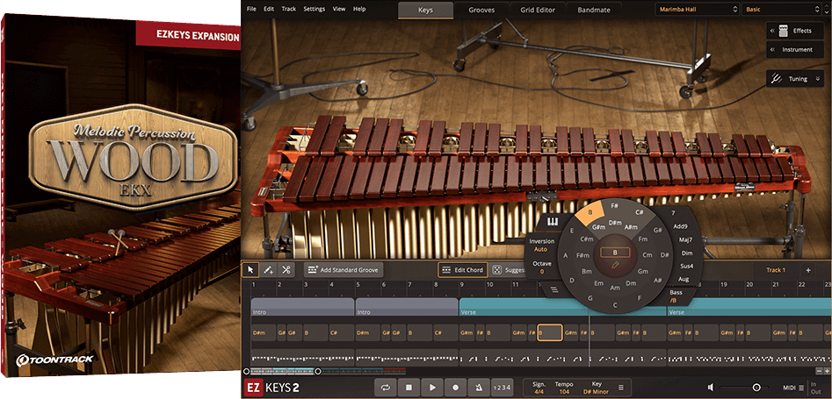Choose Cm on the chord wheel
Image resolution: width=832 pixels, height=399 pixels.
pos(648,255)
